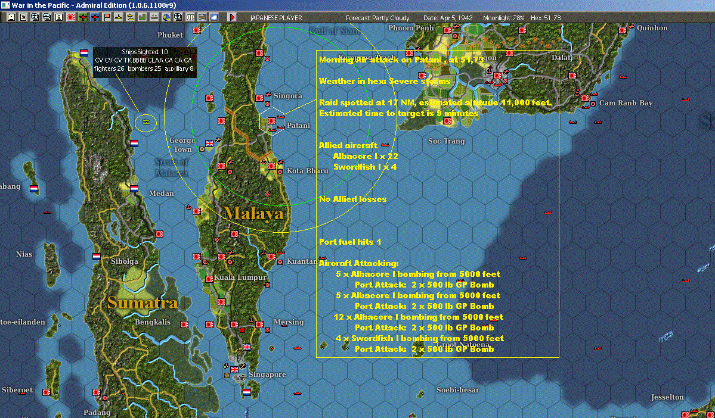Click '12 x Albacore I bombing from 5000 feet'
The height and width of the screenshot is (418, 715).
tap(419, 316)
